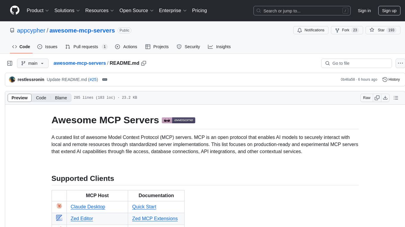Open the main branch selector
The image size is (405, 227).
[32, 63]
